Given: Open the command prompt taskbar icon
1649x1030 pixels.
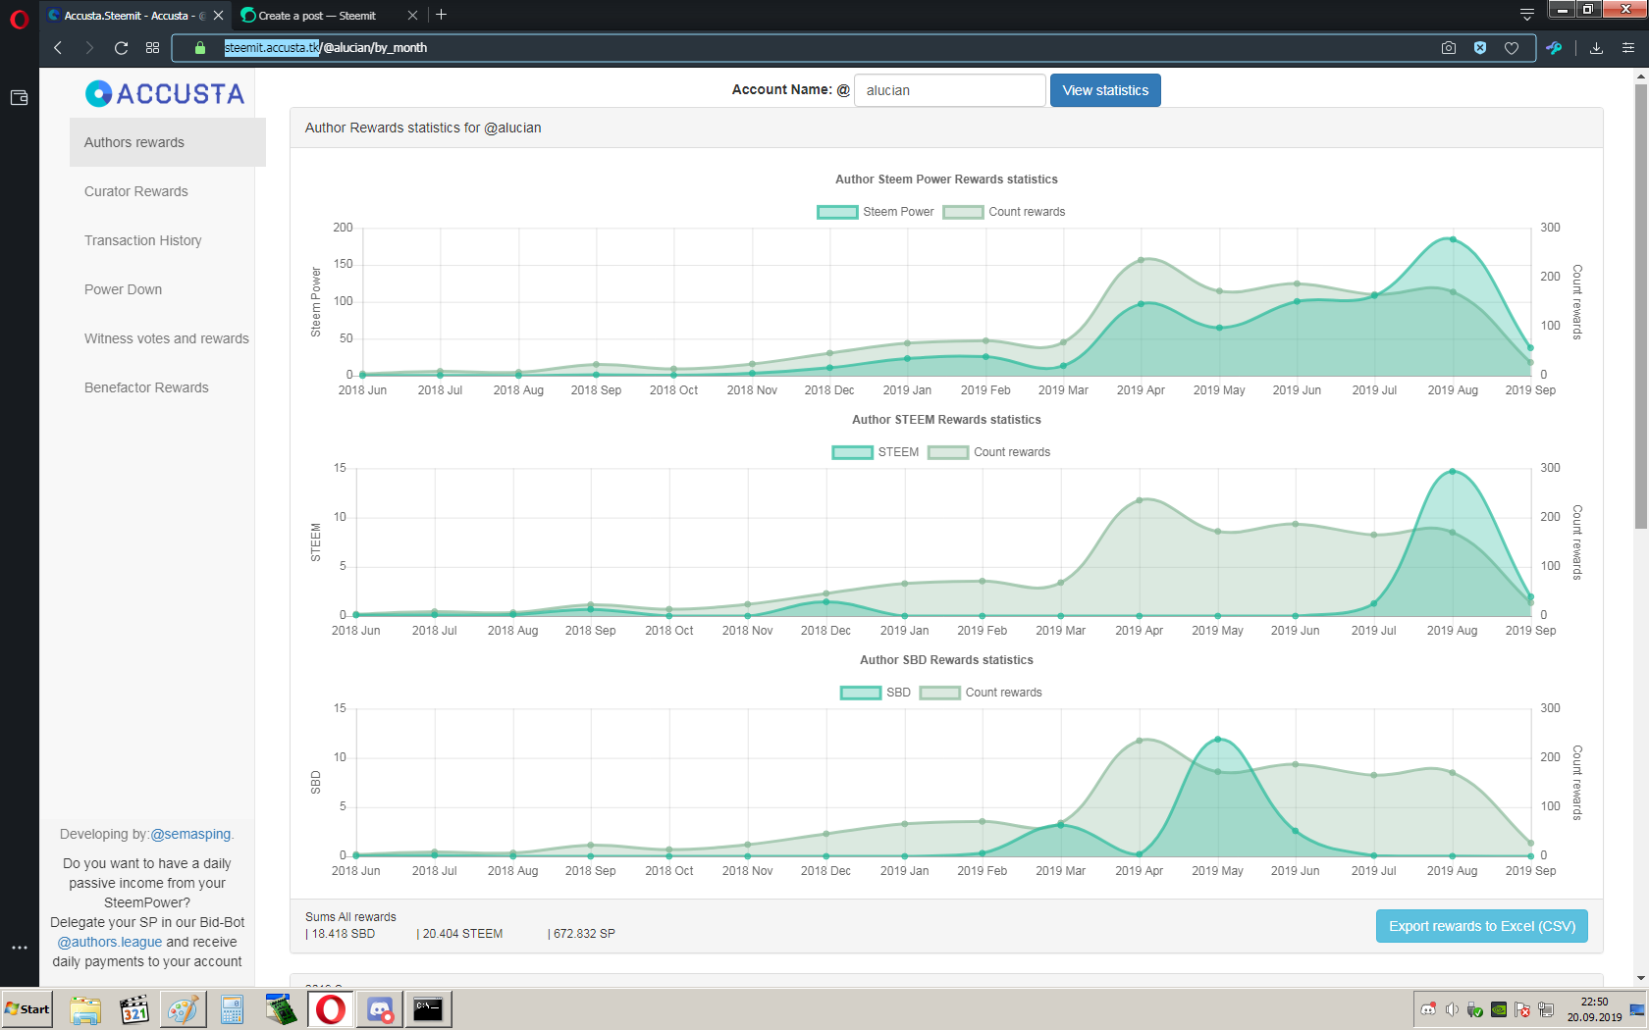Looking at the screenshot, I should pyautogui.click(x=428, y=1009).
